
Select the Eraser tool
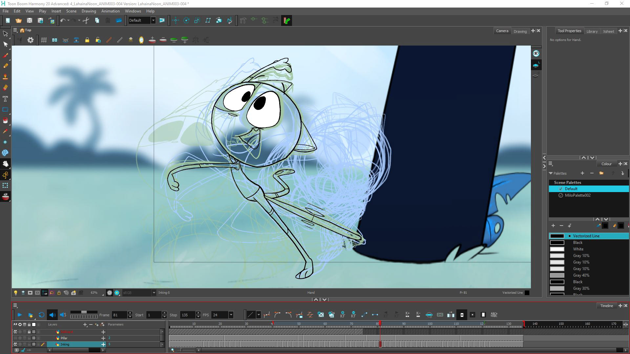5,88
